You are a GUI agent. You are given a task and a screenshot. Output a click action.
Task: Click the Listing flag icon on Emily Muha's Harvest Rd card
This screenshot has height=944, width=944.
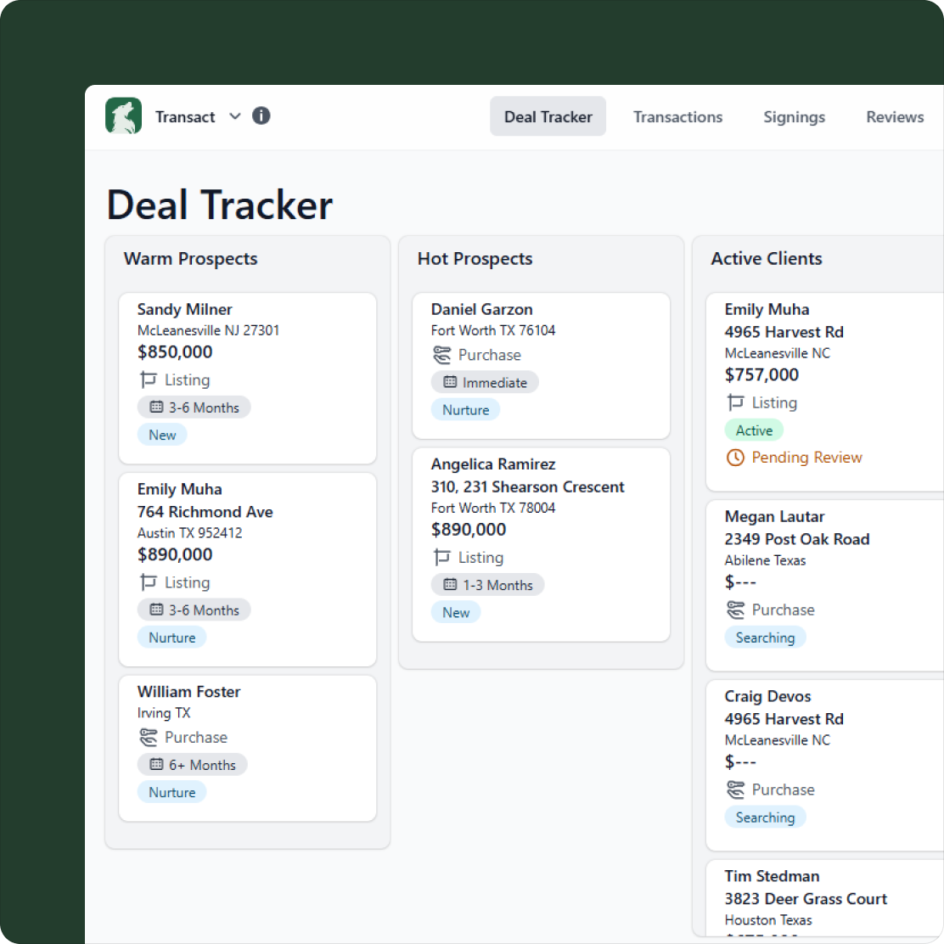pos(735,402)
